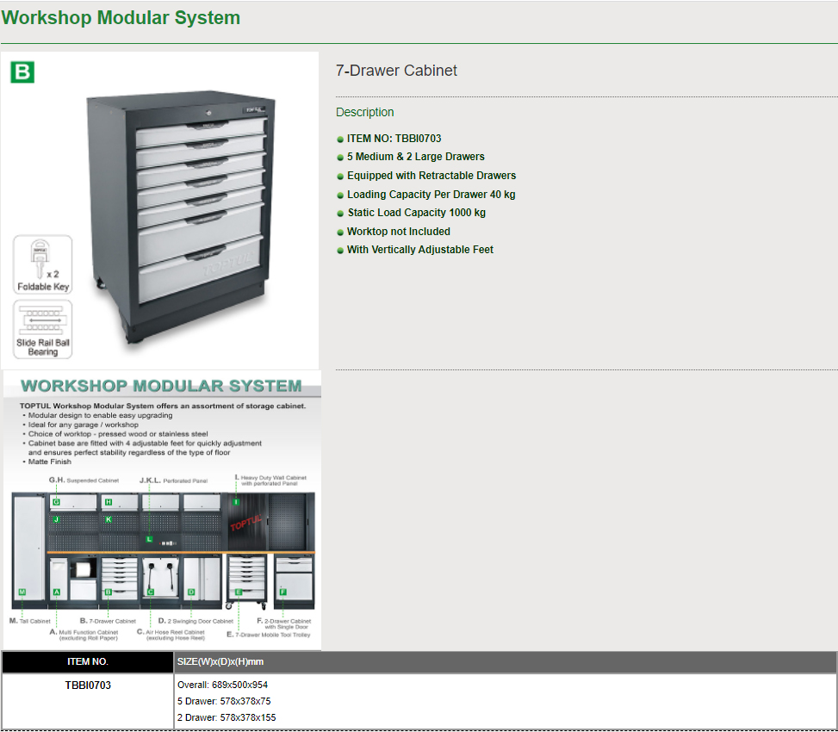The image size is (838, 732).
Task: Click green marker C on Air Hose Reel Cabinet
Action: click(x=151, y=592)
